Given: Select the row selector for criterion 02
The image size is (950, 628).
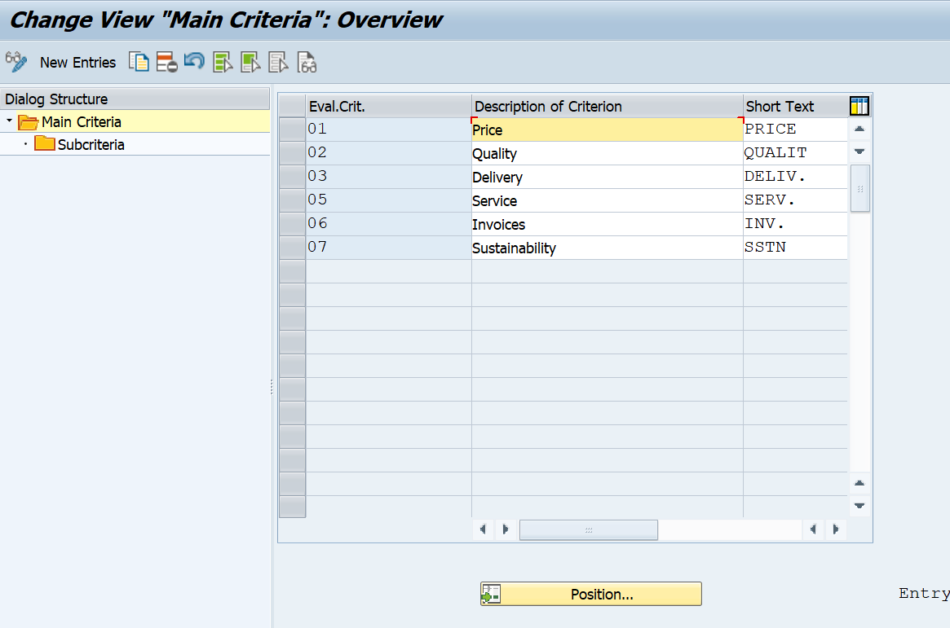Looking at the screenshot, I should coord(292,153).
